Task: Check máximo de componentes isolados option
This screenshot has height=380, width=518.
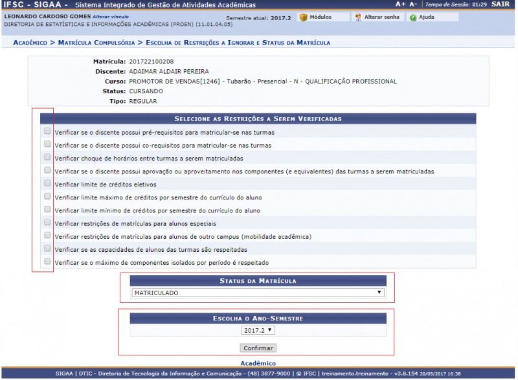Action: 47,262
